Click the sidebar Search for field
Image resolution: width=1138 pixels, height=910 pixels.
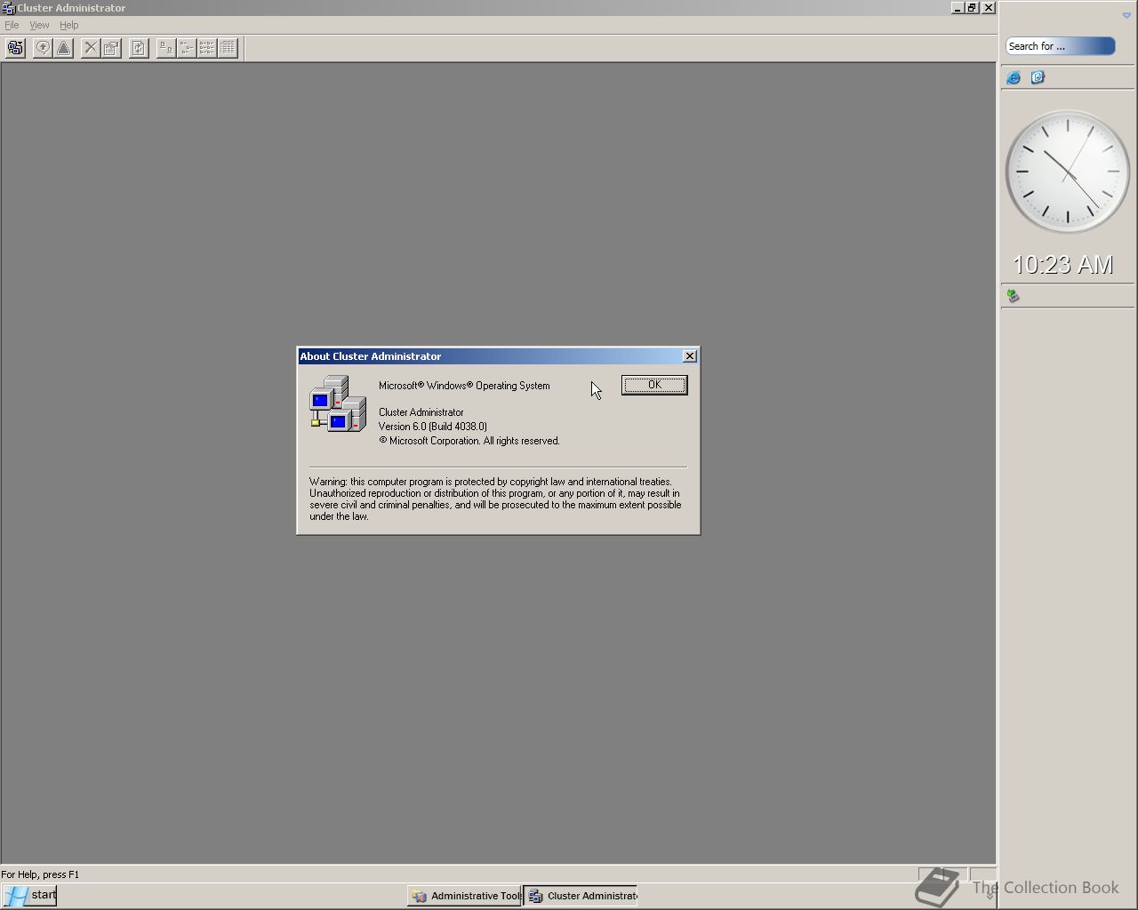point(1060,46)
